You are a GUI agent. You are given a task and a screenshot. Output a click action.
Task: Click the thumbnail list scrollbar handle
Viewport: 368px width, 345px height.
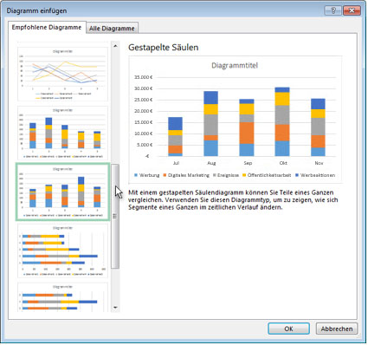[115, 216]
